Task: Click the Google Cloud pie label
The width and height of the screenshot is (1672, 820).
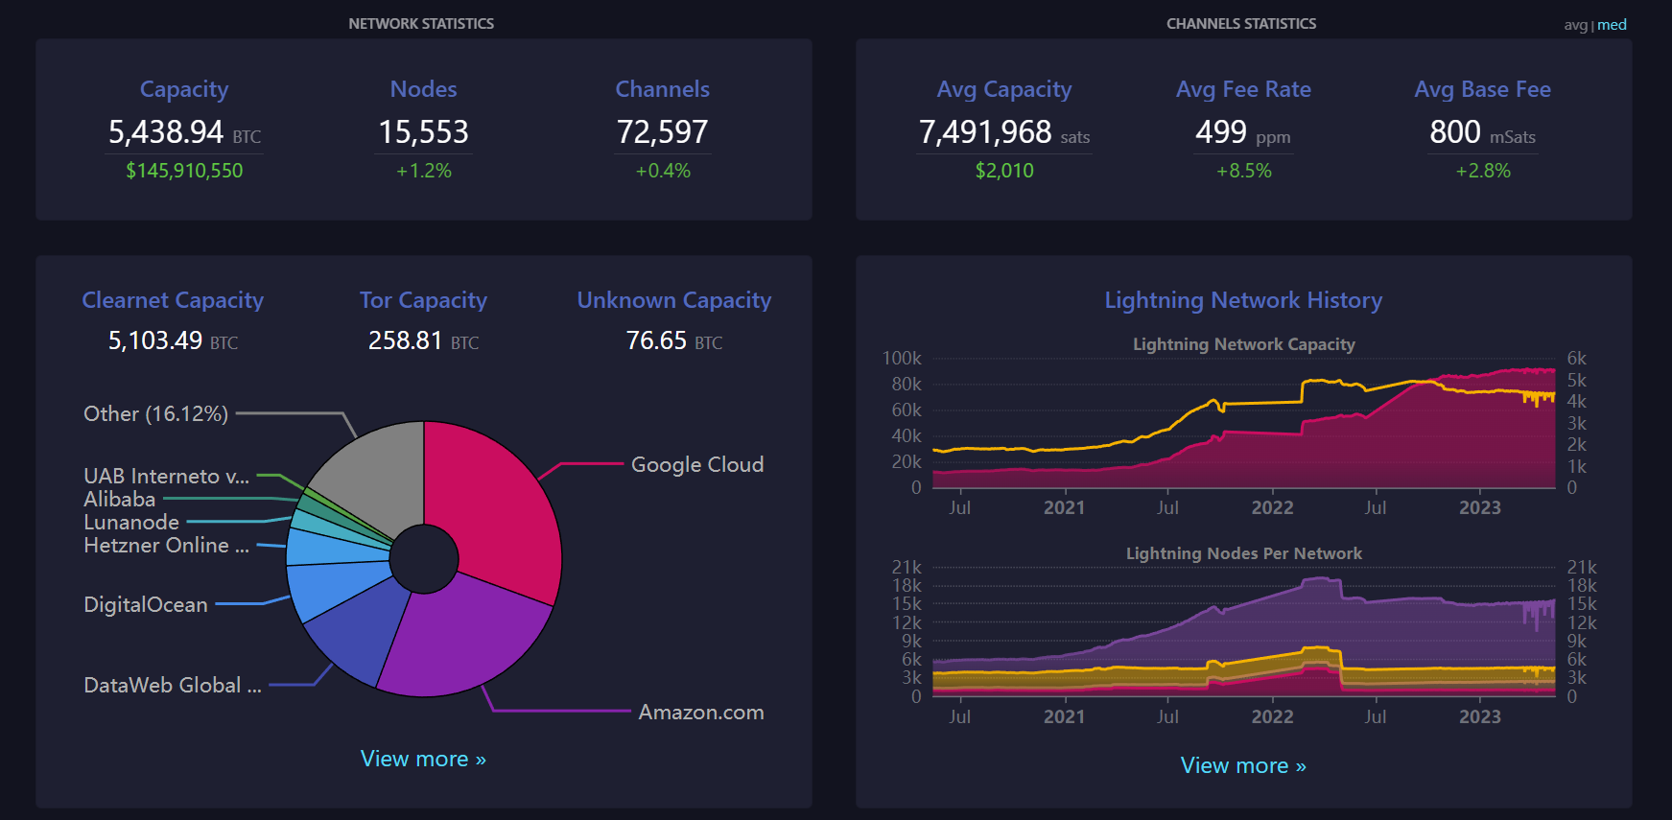Action: tap(697, 465)
